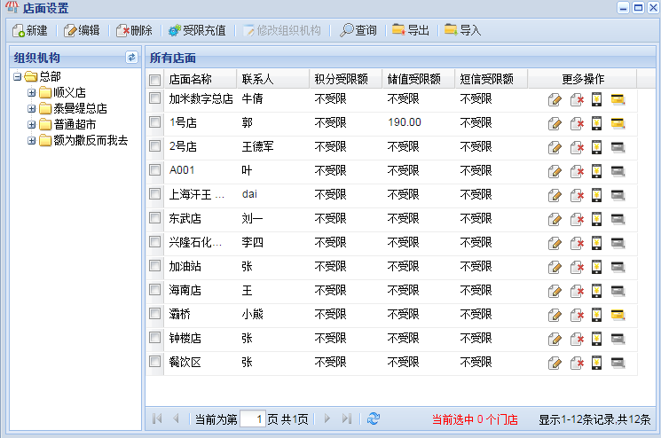Expand the 顺义店 tree node
The height and width of the screenshot is (438, 661).
tap(32, 92)
